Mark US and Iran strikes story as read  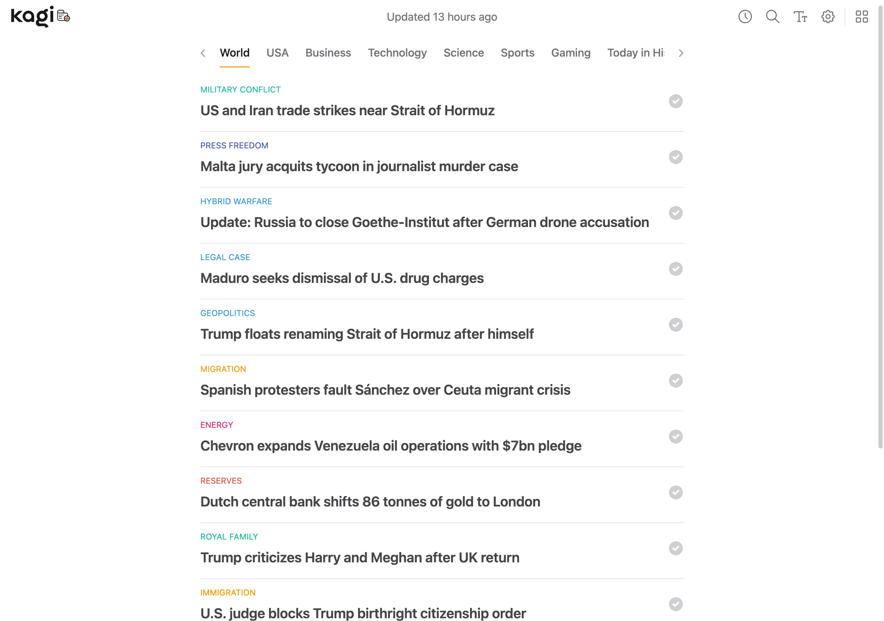coord(675,101)
